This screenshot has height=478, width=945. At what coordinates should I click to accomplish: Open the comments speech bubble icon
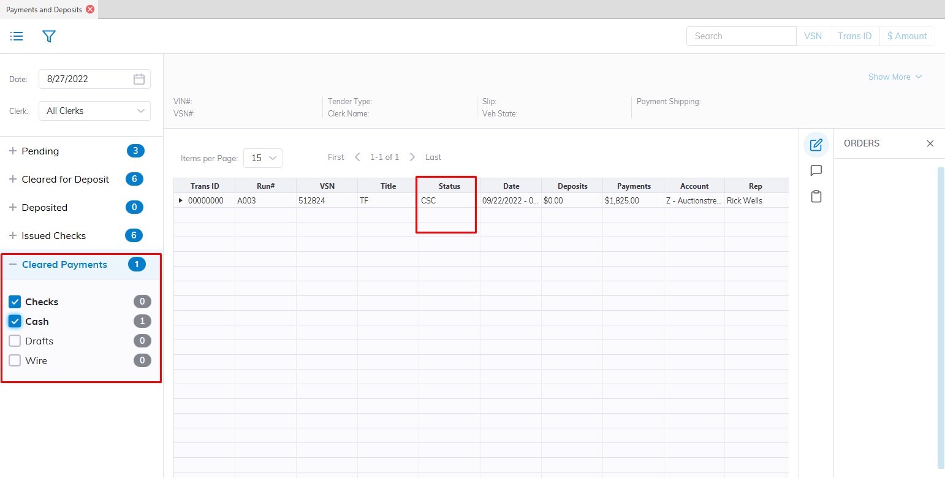point(816,170)
